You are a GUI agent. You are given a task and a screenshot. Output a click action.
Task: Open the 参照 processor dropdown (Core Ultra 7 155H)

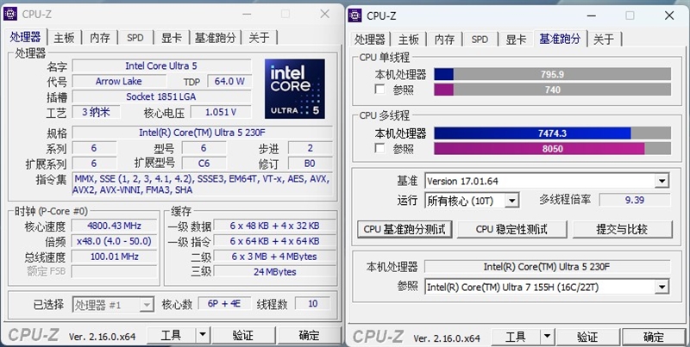[x=662, y=287]
